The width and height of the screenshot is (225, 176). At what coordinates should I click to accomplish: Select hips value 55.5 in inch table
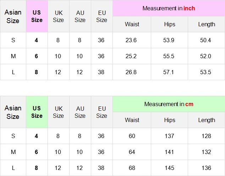[x=169, y=56]
